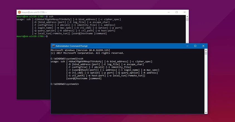Image resolution: width=235 pixels, height=122 pixels.
Task: Click the empty "mauro@vm-win10-1709:~$" prompt in the bash window
Action: point(32,36)
